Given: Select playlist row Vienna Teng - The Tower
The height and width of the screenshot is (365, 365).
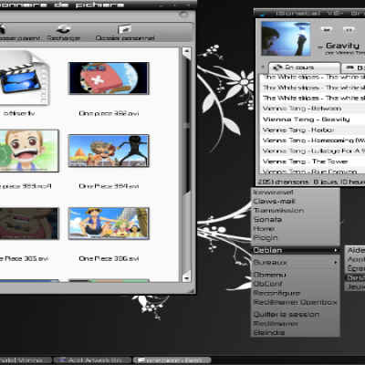Looking at the screenshot, I should tap(312, 162).
